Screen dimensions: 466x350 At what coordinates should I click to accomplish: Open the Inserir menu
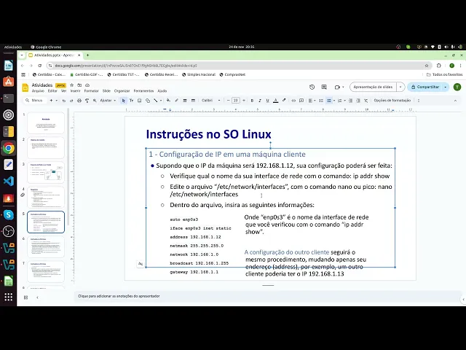coord(76,90)
